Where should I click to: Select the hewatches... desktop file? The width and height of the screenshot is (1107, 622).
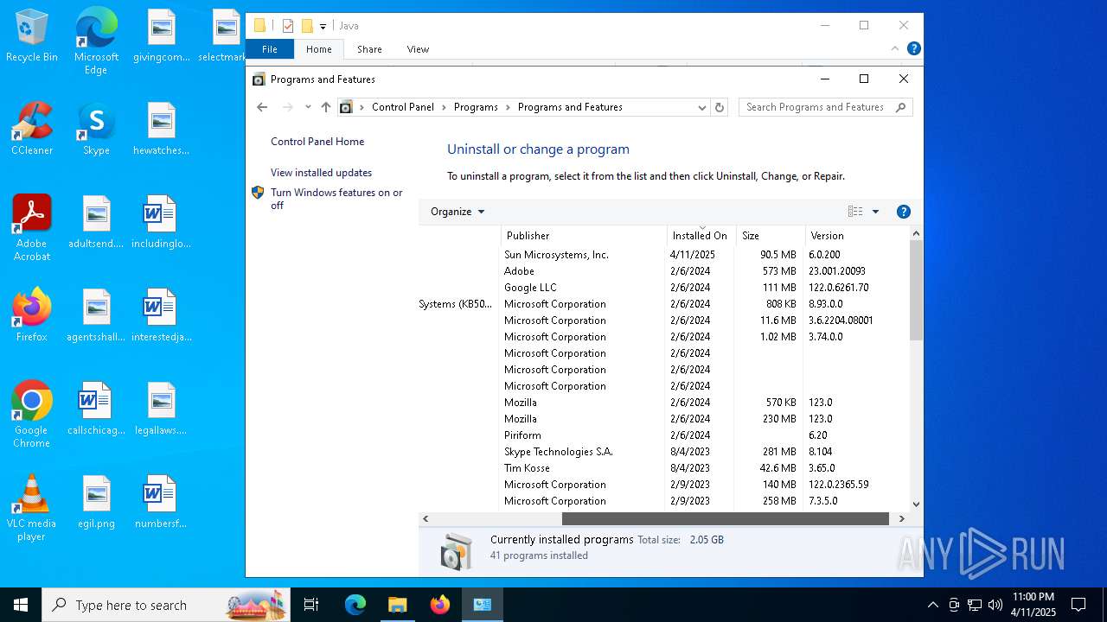click(160, 130)
